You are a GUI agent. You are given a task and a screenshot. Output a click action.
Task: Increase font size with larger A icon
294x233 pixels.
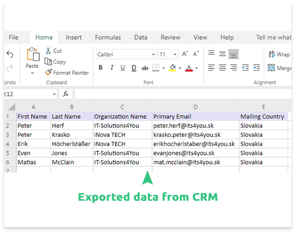[x=185, y=54]
